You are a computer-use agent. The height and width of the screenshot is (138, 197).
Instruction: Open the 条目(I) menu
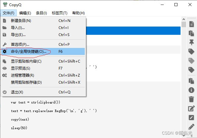41,13
